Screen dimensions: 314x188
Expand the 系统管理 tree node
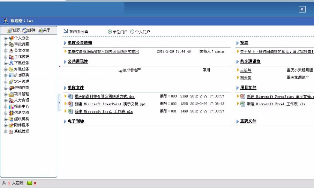click(x=6, y=132)
